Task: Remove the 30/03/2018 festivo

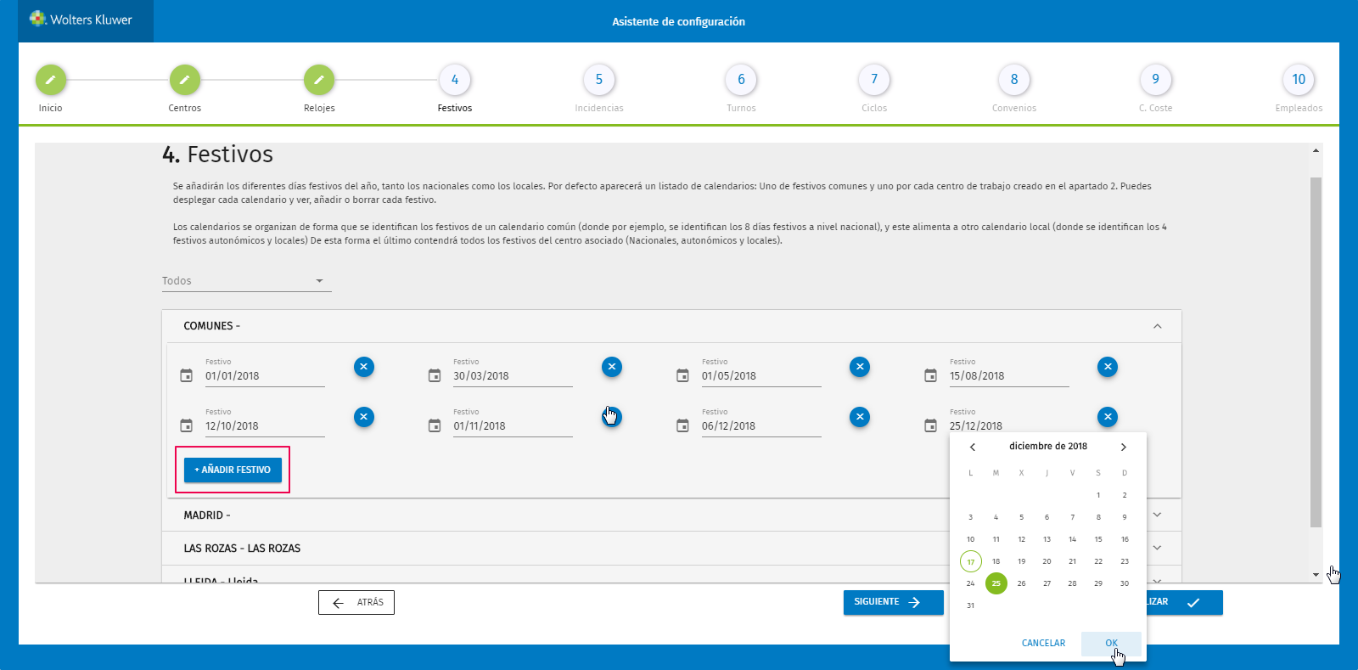Action: coord(612,367)
